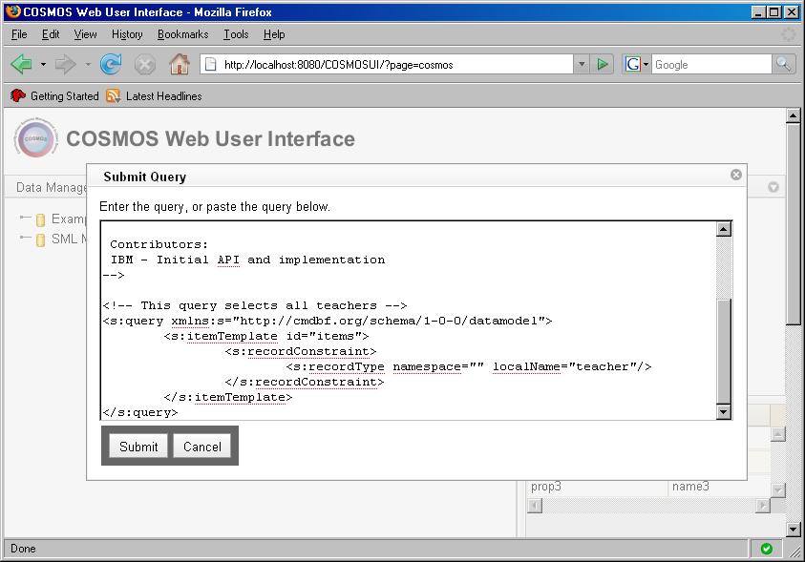Click the query textarea scroll down arrow
The image size is (805, 562).
(724, 412)
